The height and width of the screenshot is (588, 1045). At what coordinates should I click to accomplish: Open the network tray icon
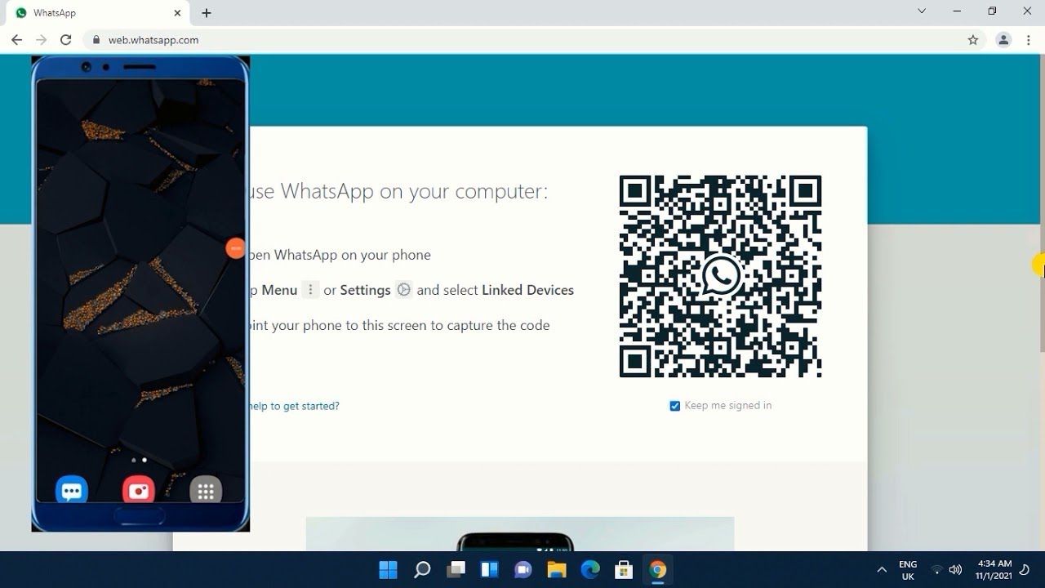pos(936,570)
